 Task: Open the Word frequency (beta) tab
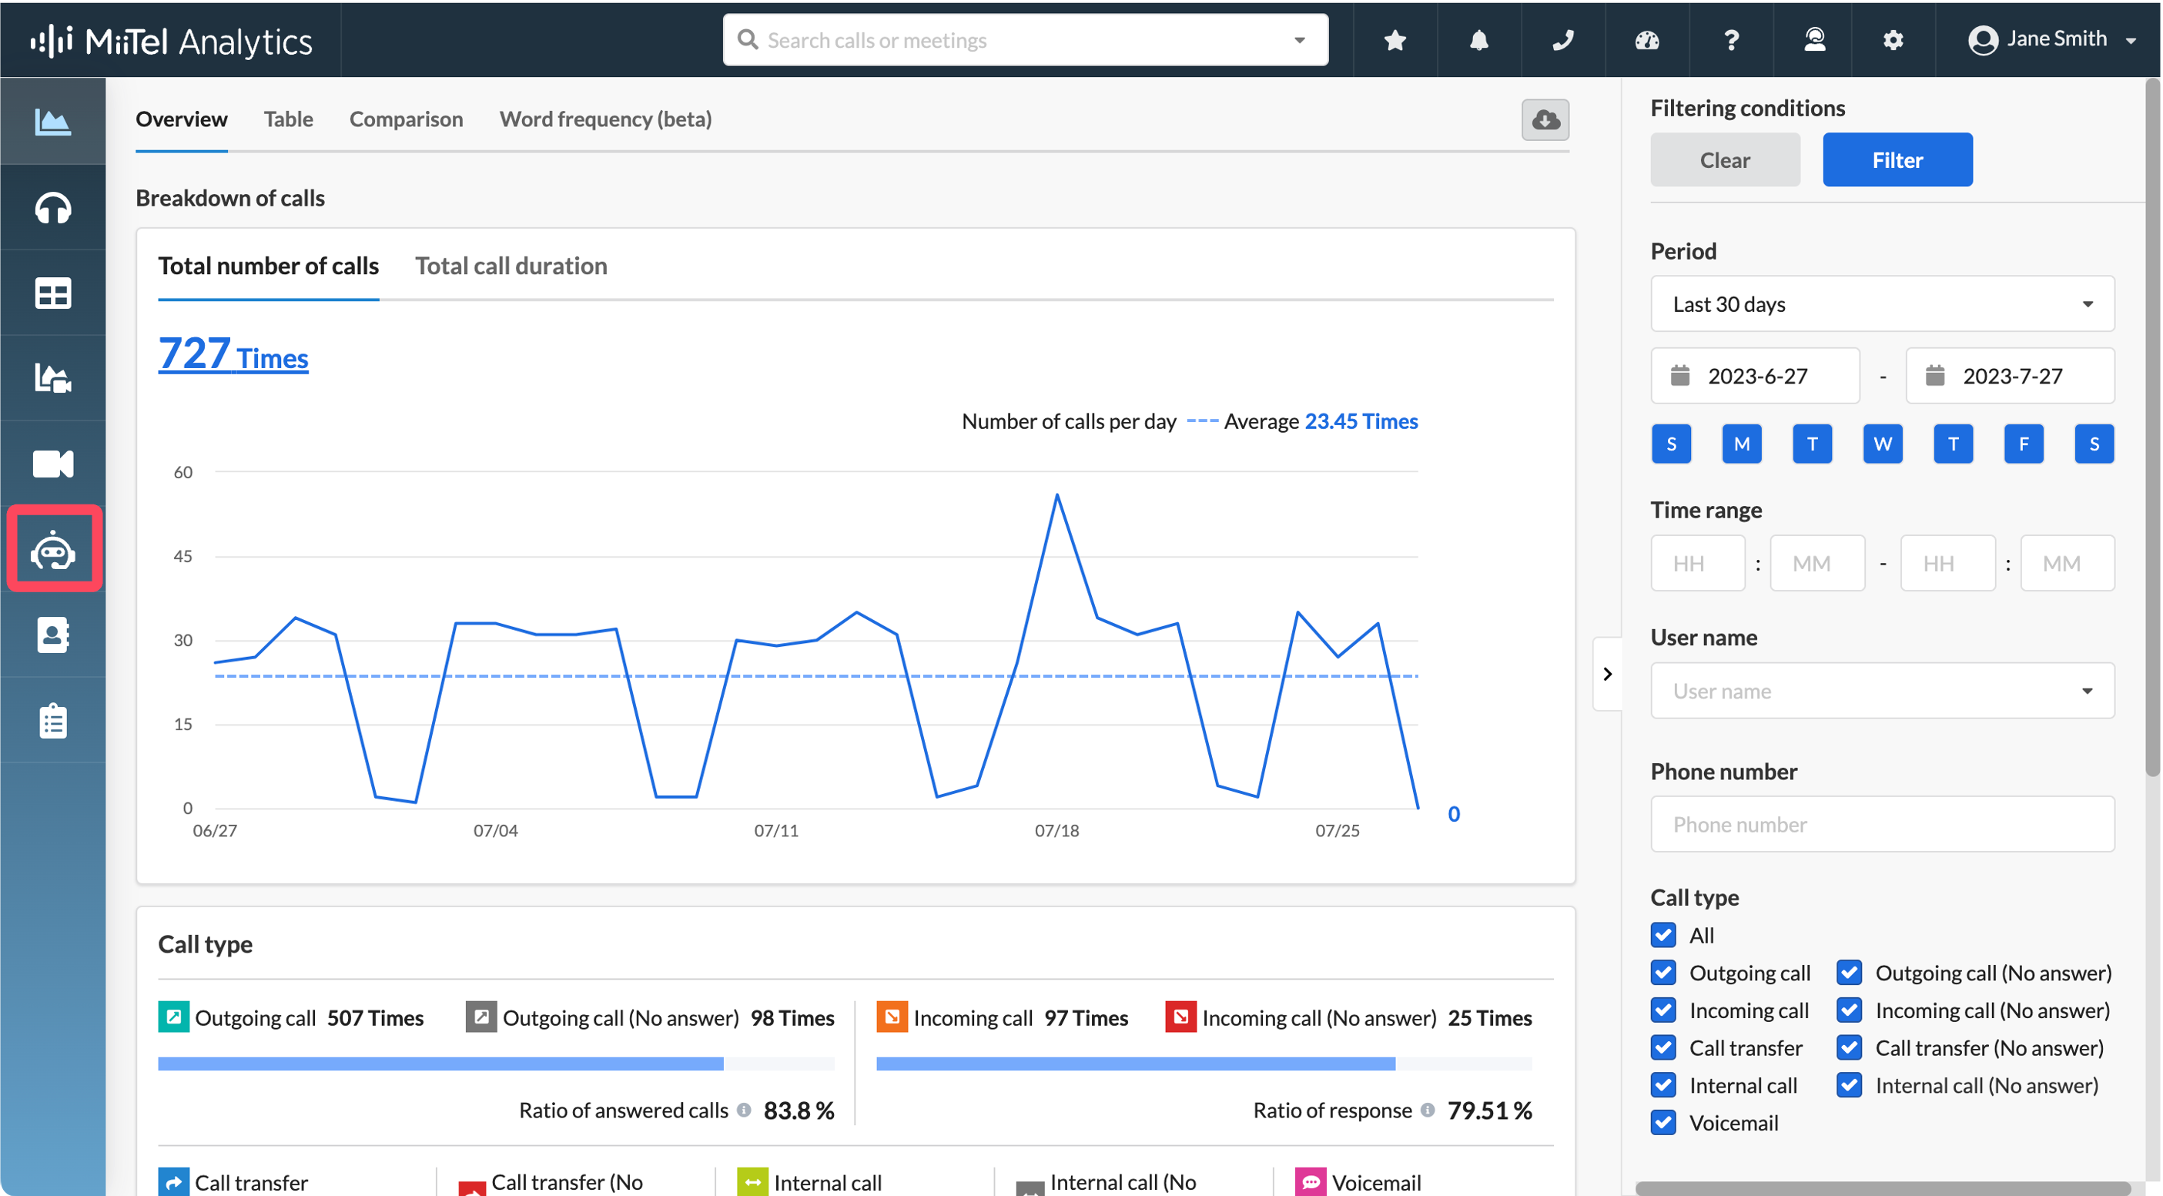[605, 119]
